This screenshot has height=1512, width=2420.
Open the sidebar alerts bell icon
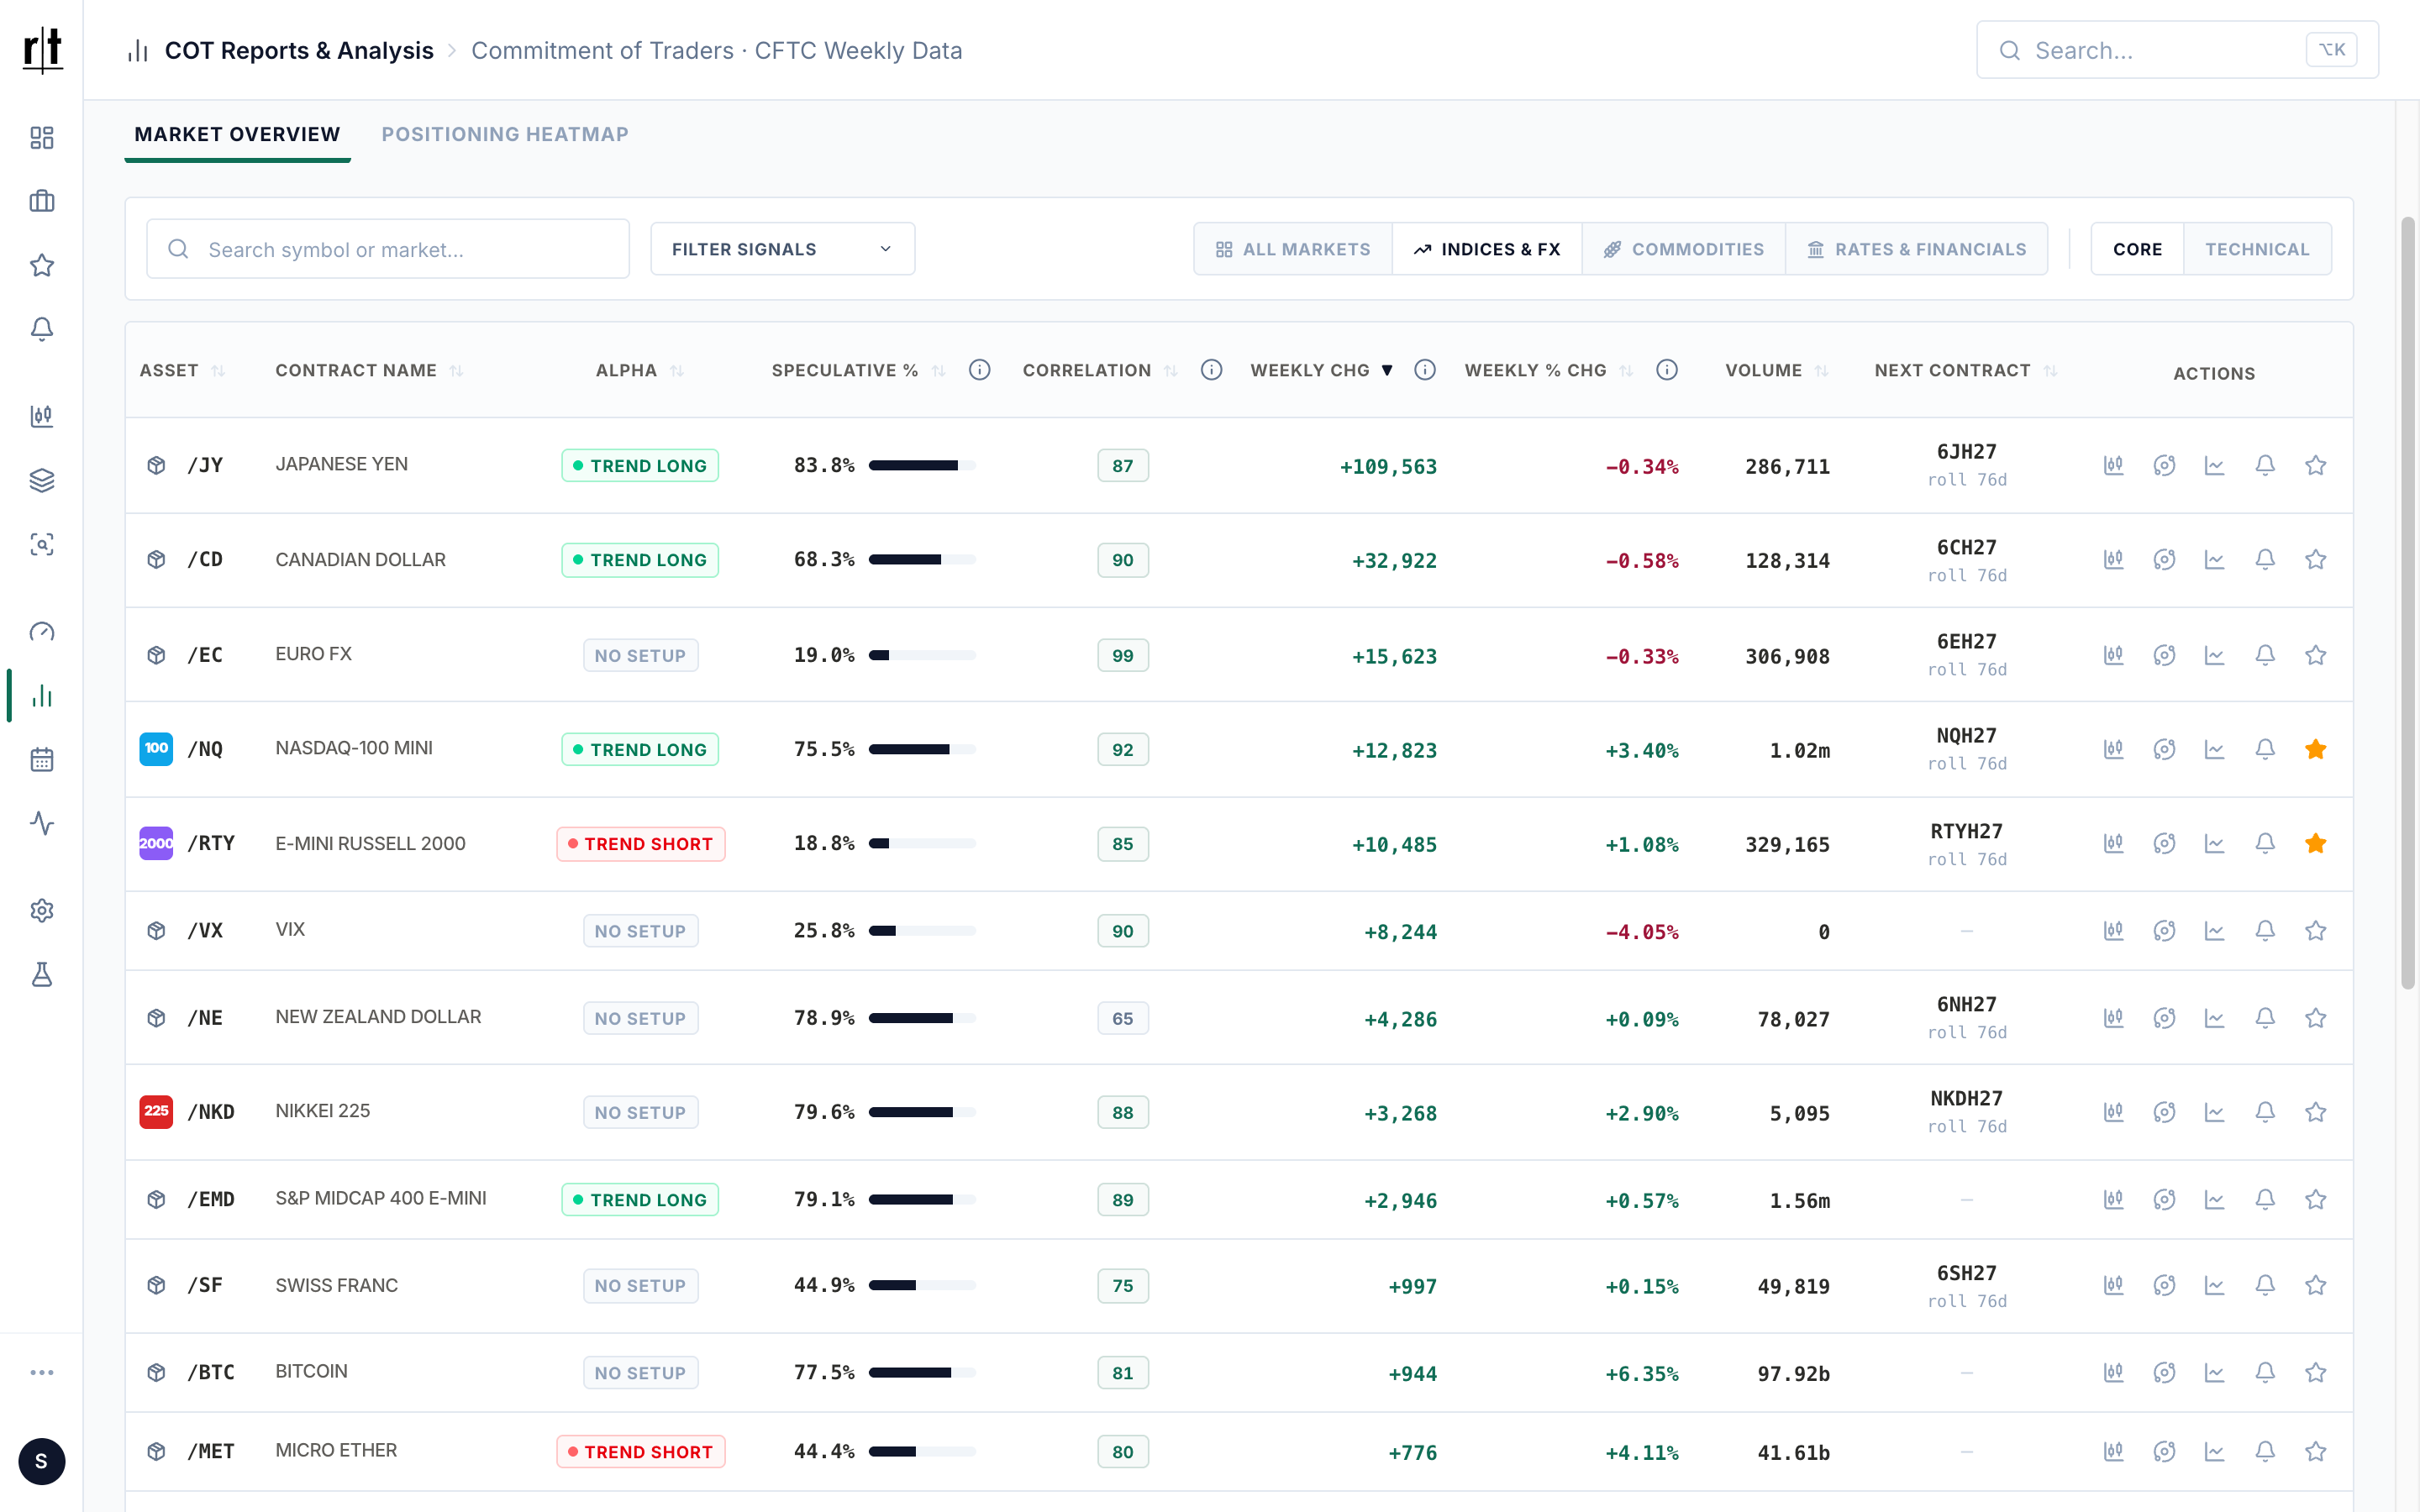pyautogui.click(x=42, y=329)
